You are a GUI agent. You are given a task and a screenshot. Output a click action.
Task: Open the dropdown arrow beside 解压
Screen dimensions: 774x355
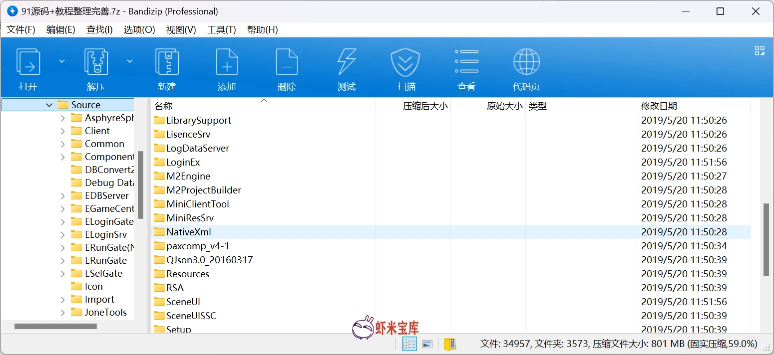click(130, 61)
